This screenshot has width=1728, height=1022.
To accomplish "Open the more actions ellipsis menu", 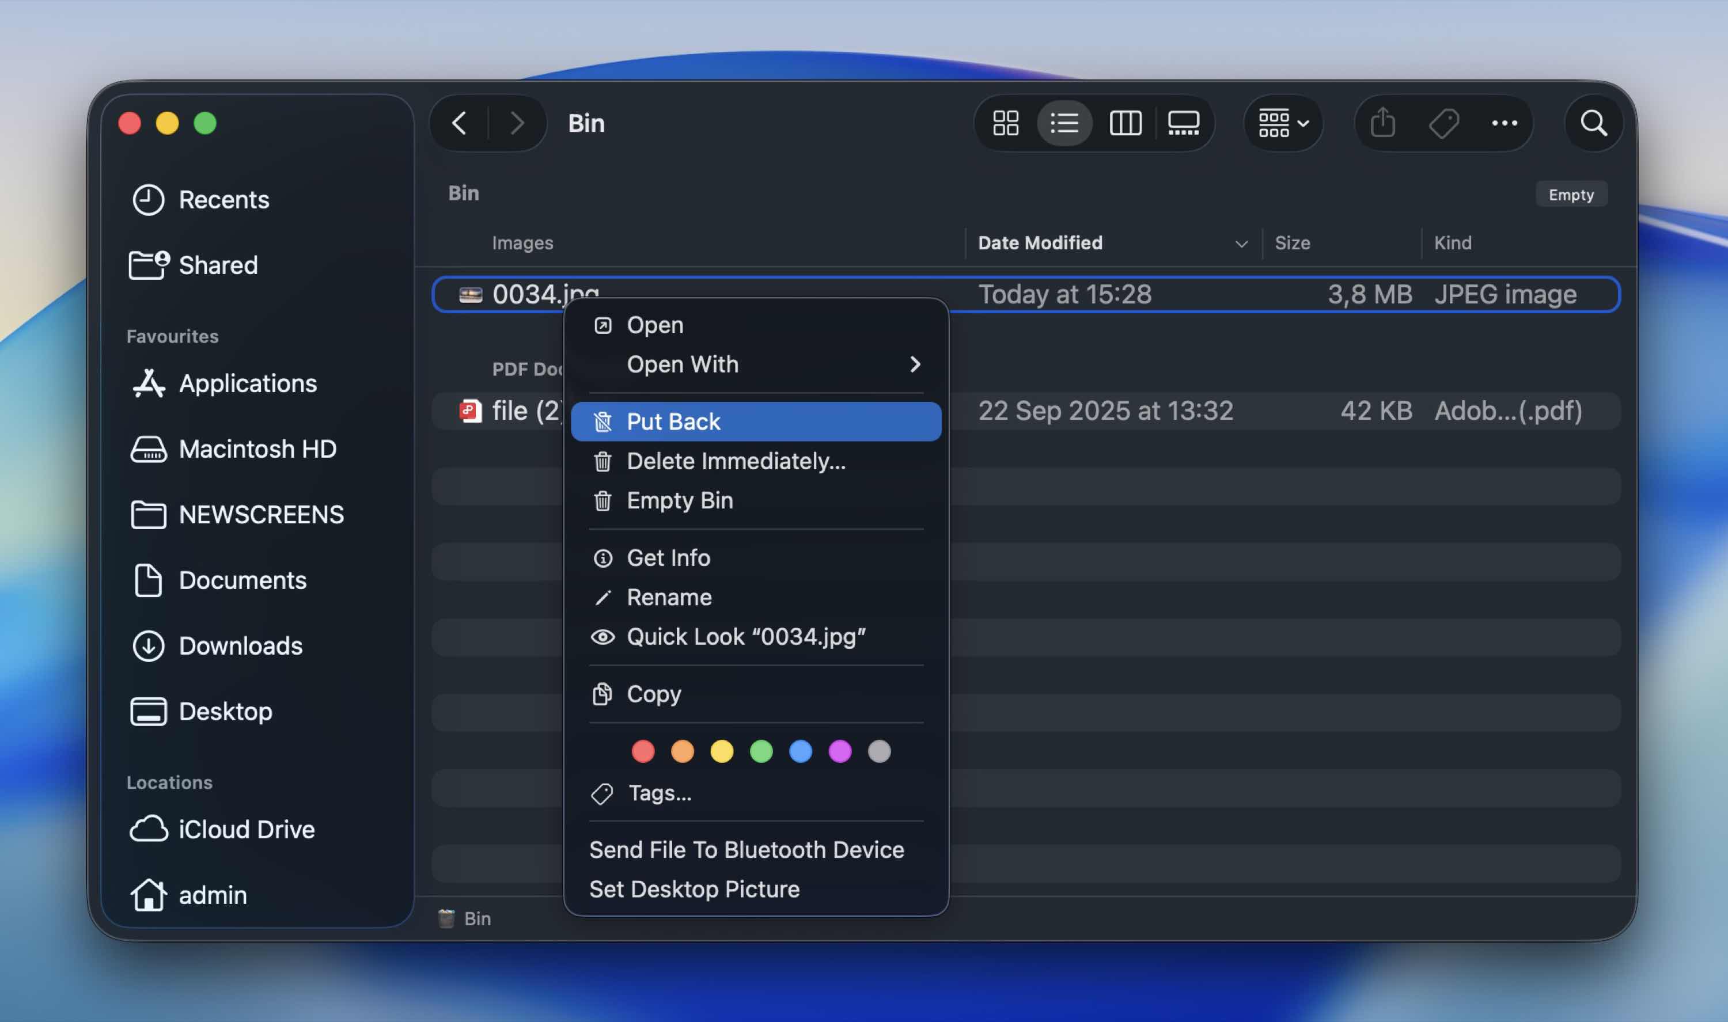I will point(1504,123).
